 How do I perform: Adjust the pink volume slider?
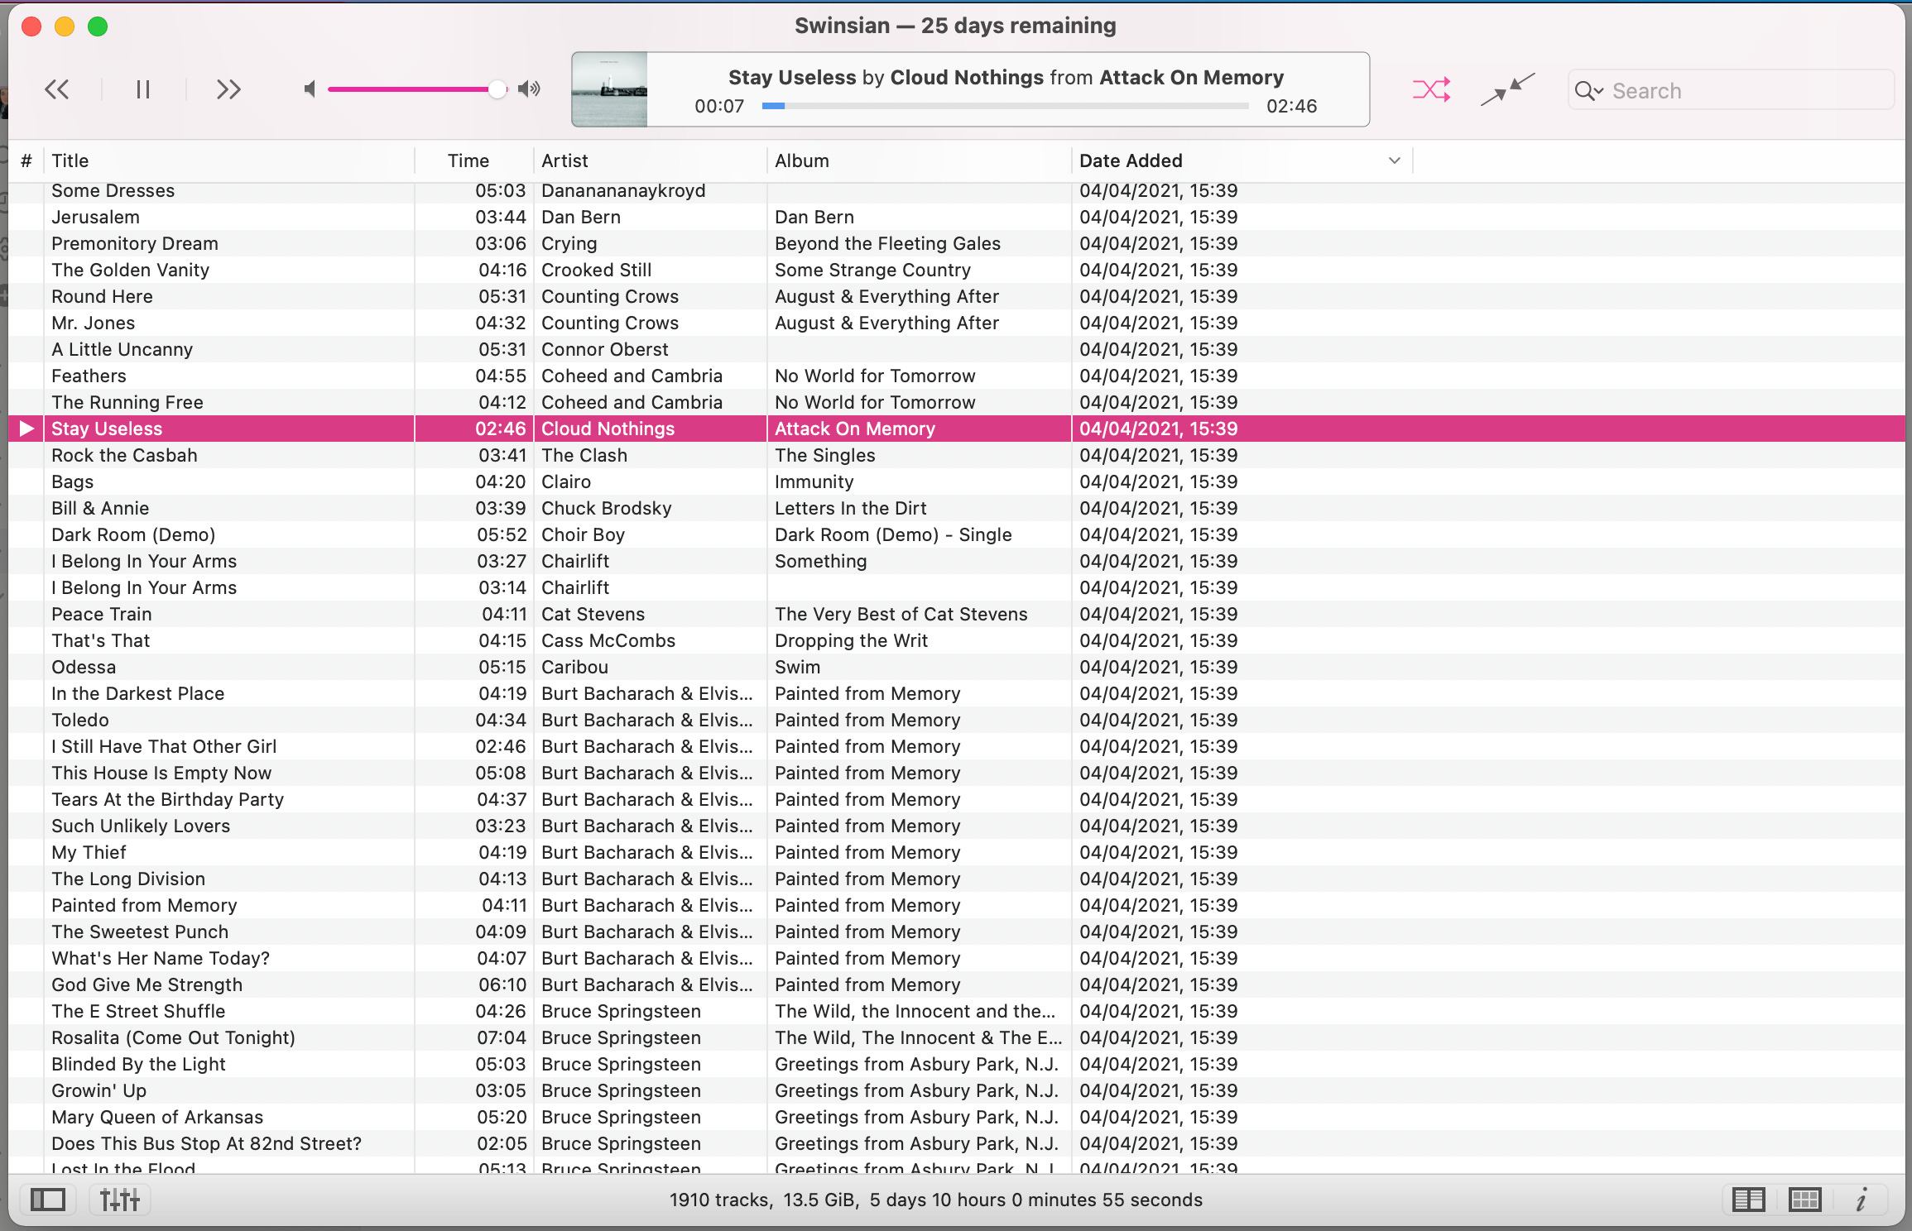(x=417, y=89)
